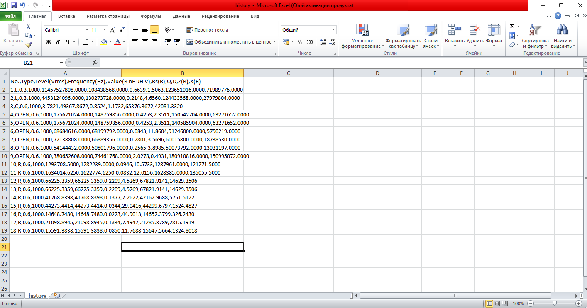Cut the selection with the scissors icon
This screenshot has height=308, width=587.
[x=28, y=27]
